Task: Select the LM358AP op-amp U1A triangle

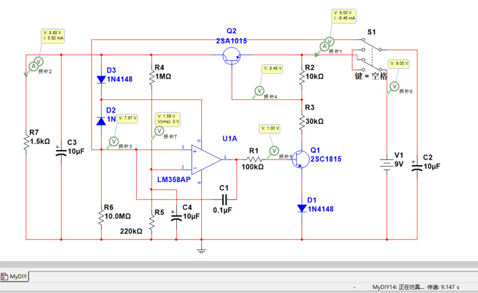Action: click(x=206, y=158)
